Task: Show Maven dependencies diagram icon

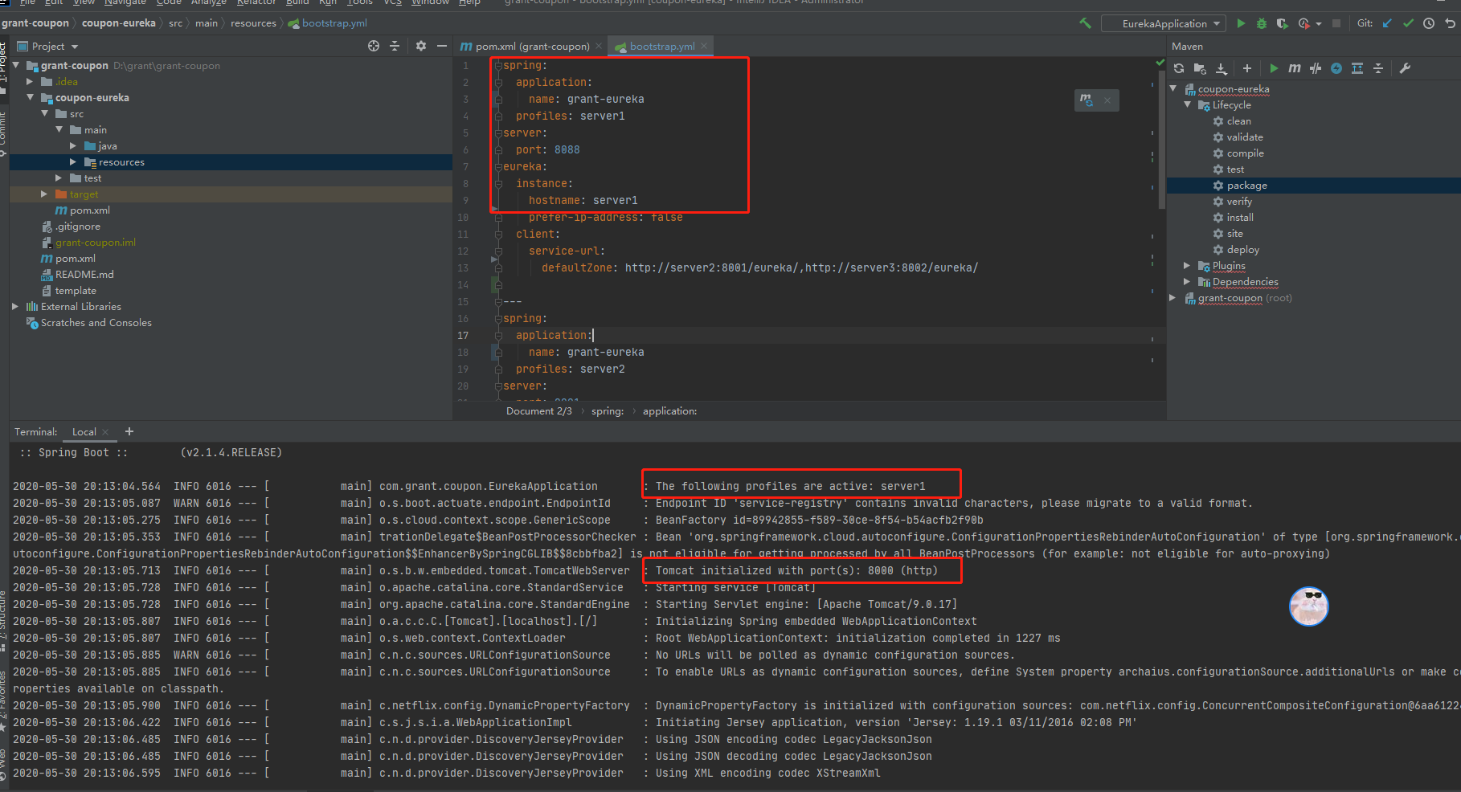Action: pyautogui.click(x=1357, y=68)
